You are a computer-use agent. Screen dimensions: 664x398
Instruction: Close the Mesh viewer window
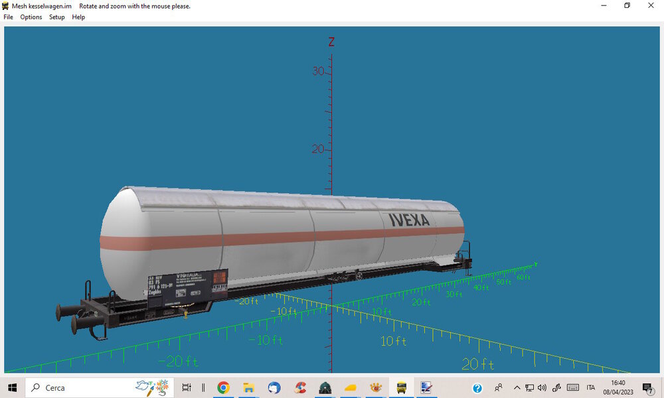click(651, 5)
